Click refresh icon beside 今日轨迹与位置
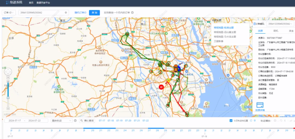This screenshot has width=295, height=139. [251, 121]
